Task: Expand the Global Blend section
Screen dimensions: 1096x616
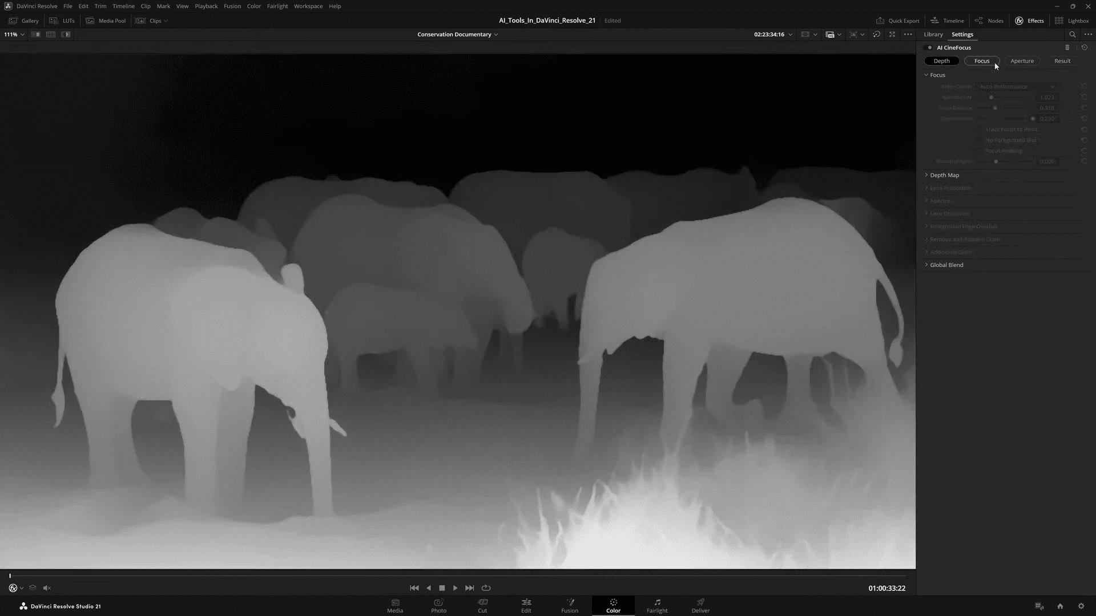Action: coord(946,265)
